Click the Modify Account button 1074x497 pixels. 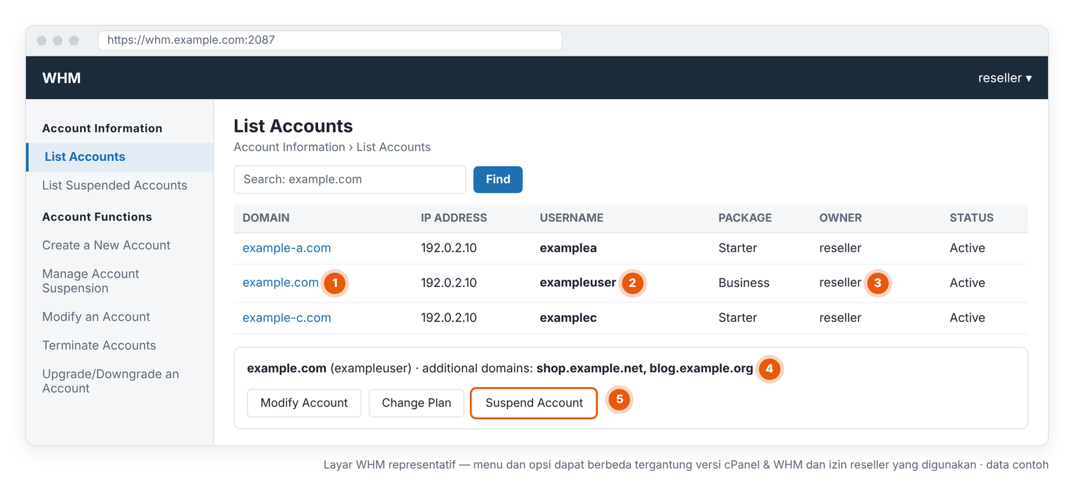tap(304, 403)
